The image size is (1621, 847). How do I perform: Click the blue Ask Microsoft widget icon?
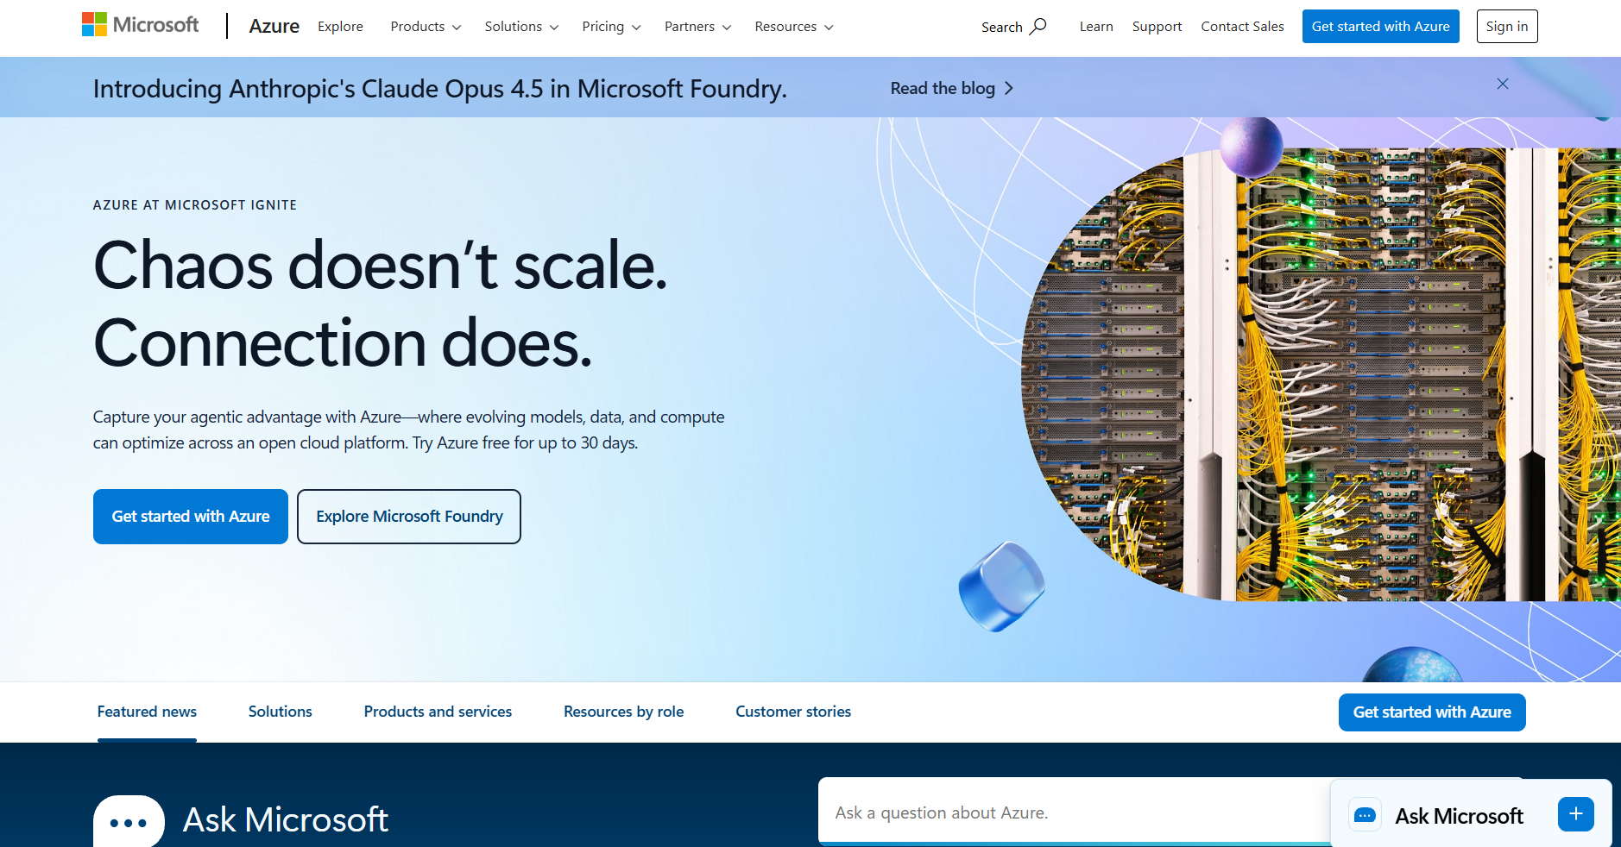[1365, 815]
